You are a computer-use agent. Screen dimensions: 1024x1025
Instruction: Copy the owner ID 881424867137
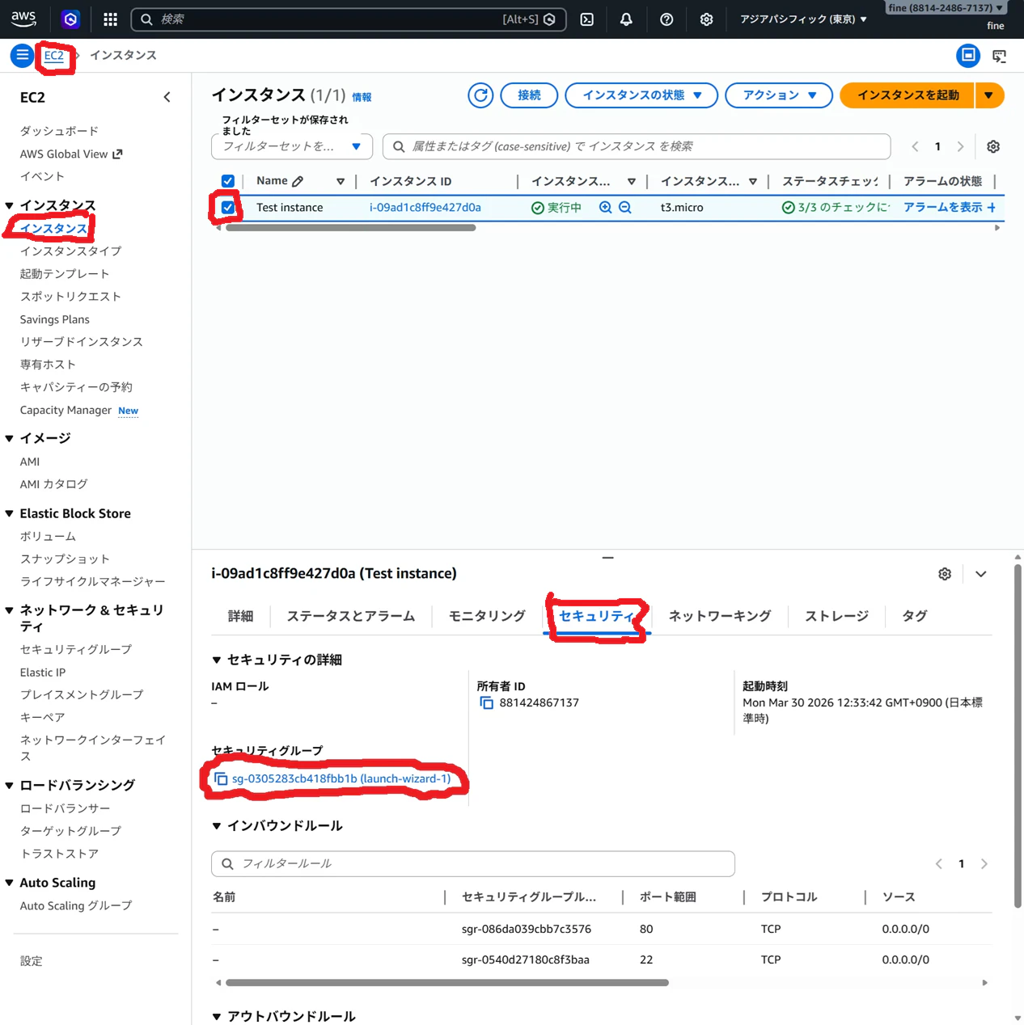click(x=486, y=703)
